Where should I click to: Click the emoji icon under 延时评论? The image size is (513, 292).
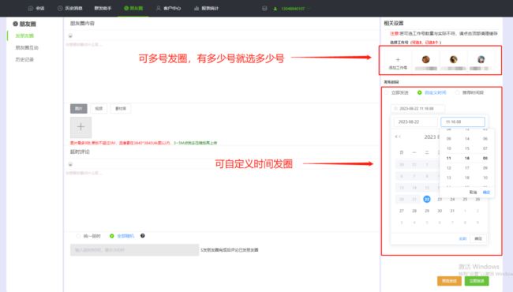pyautogui.click(x=70, y=164)
